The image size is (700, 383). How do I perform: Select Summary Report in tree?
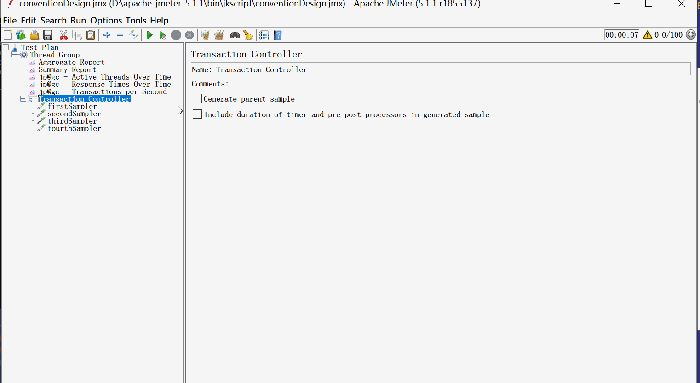[x=67, y=69]
